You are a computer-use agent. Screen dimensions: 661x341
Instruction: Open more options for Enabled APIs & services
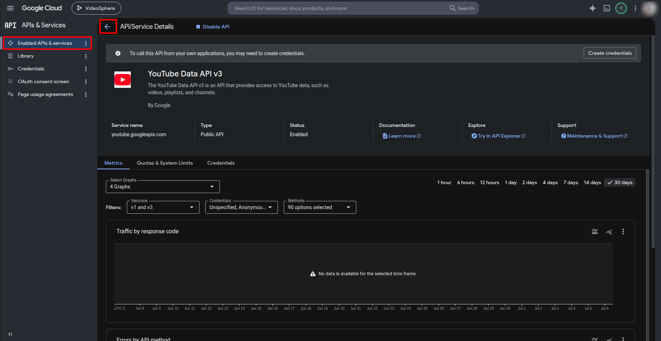click(x=86, y=43)
